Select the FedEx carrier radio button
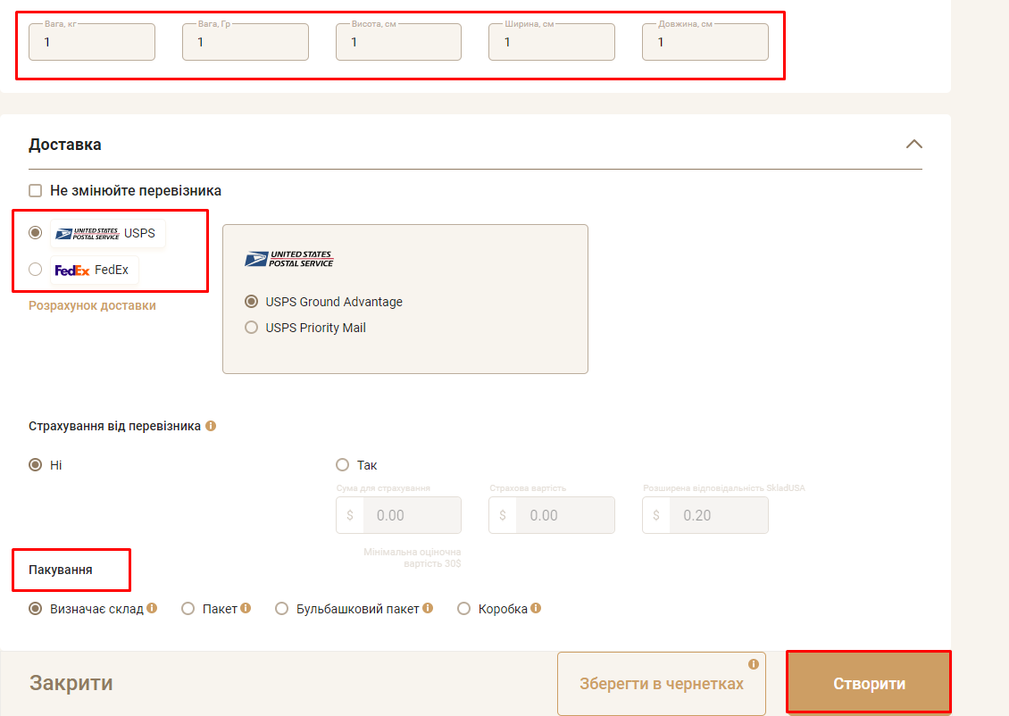The height and width of the screenshot is (716, 1009). coord(36,269)
